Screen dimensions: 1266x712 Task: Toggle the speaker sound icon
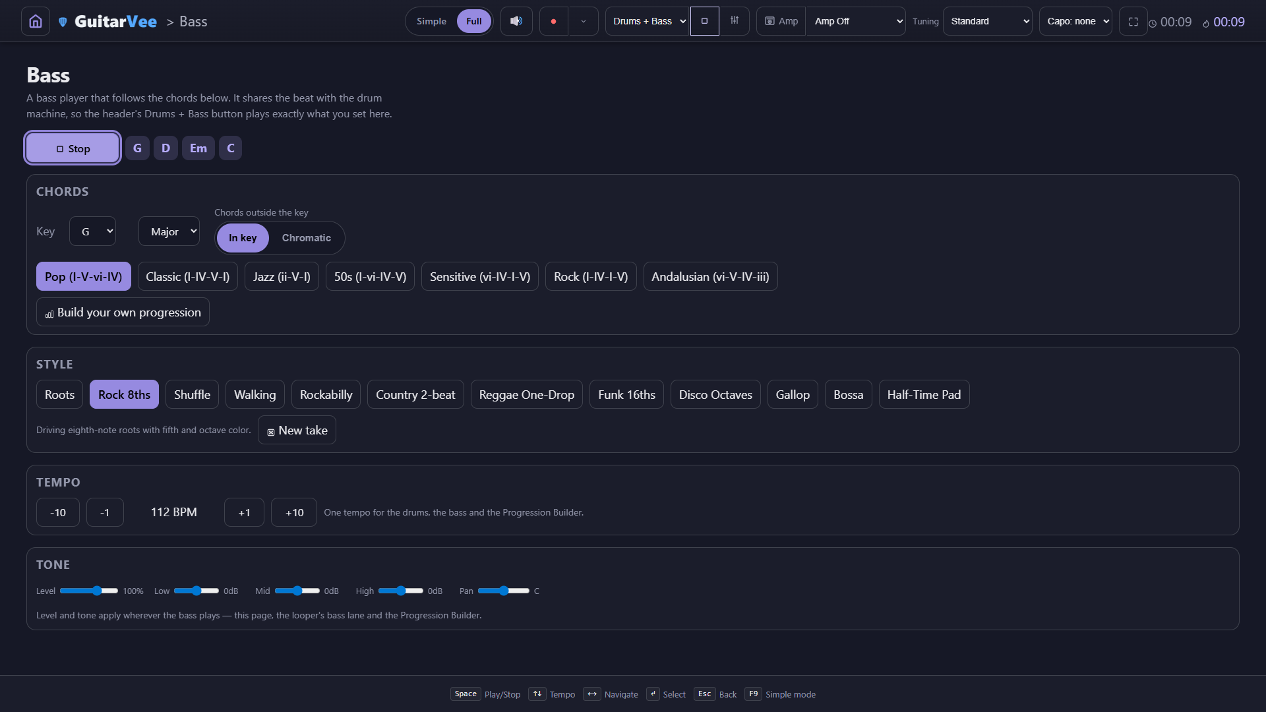tap(516, 21)
